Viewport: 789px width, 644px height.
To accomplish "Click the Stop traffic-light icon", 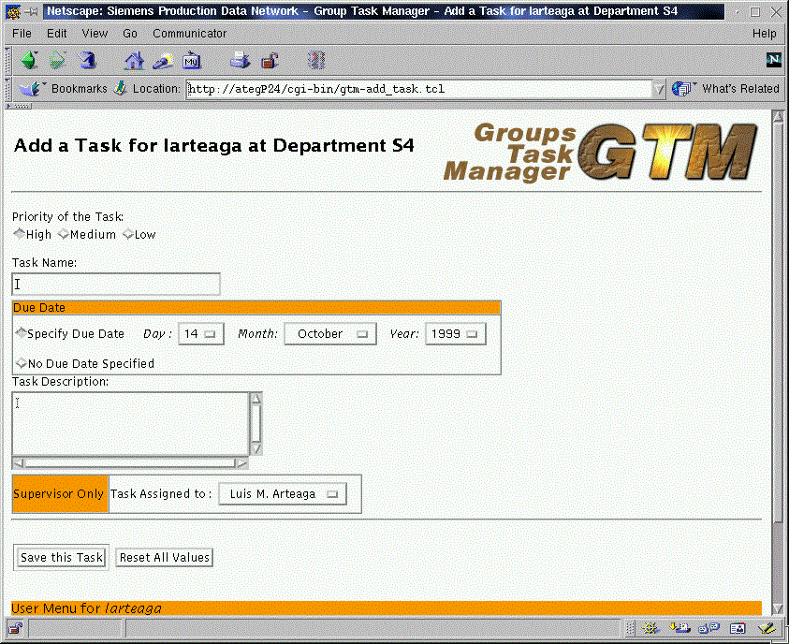I will point(316,60).
